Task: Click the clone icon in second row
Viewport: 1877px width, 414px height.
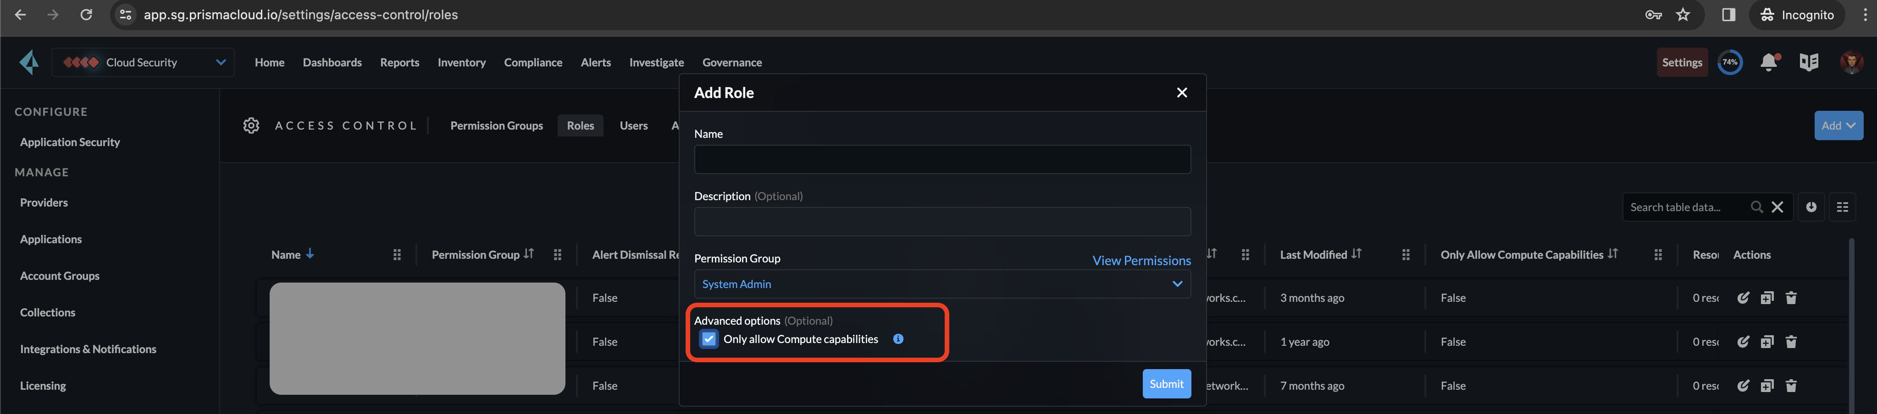Action: (x=1767, y=342)
